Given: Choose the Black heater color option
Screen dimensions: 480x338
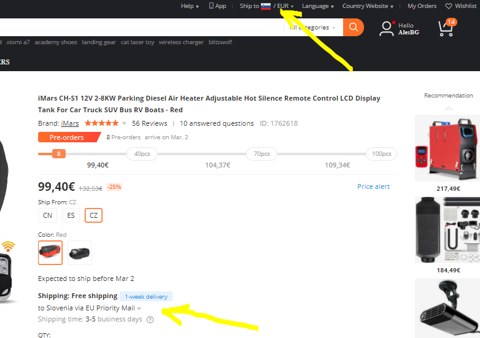Looking at the screenshot, I should point(80,253).
